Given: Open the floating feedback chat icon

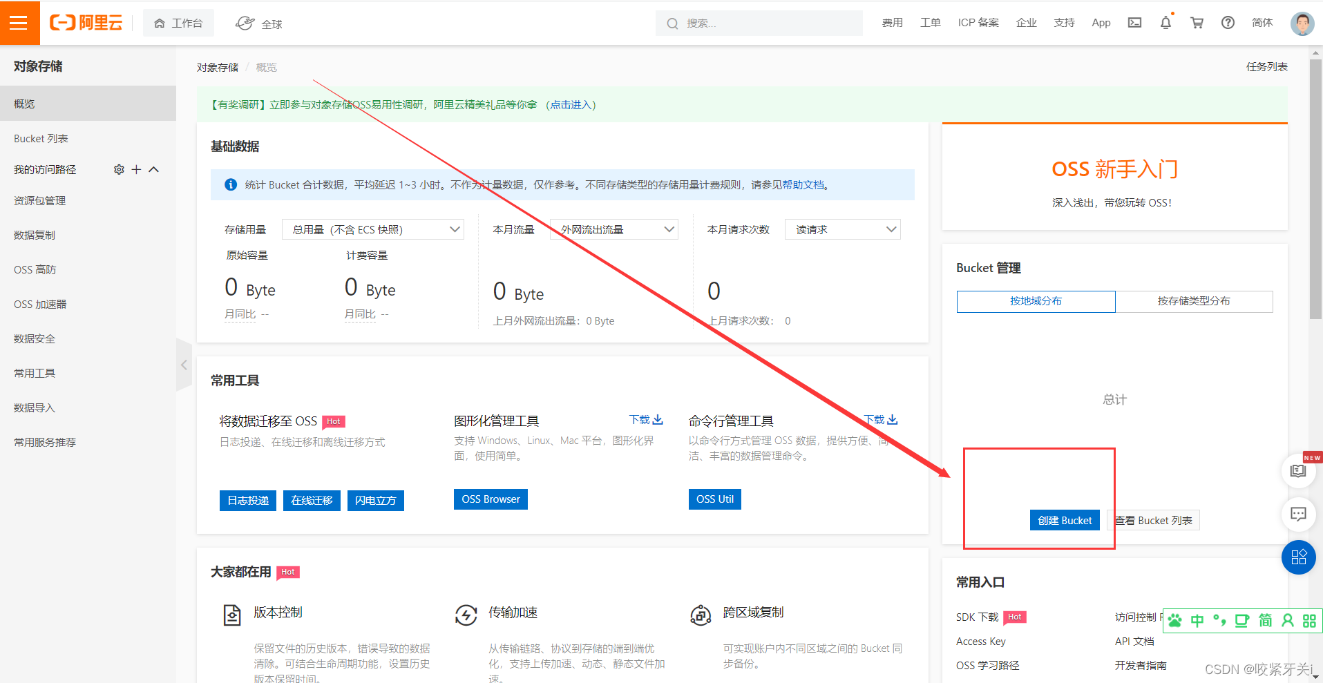Looking at the screenshot, I should 1298,514.
